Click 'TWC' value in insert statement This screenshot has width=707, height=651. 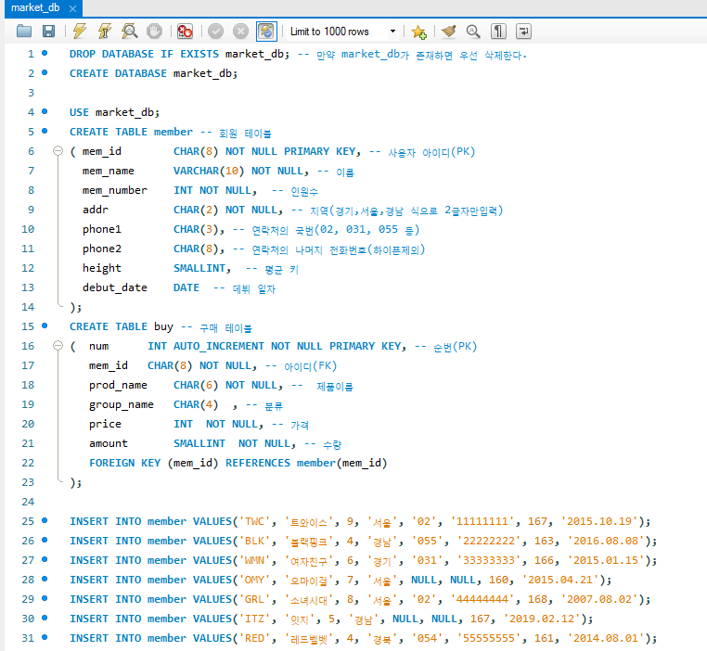pos(254,521)
